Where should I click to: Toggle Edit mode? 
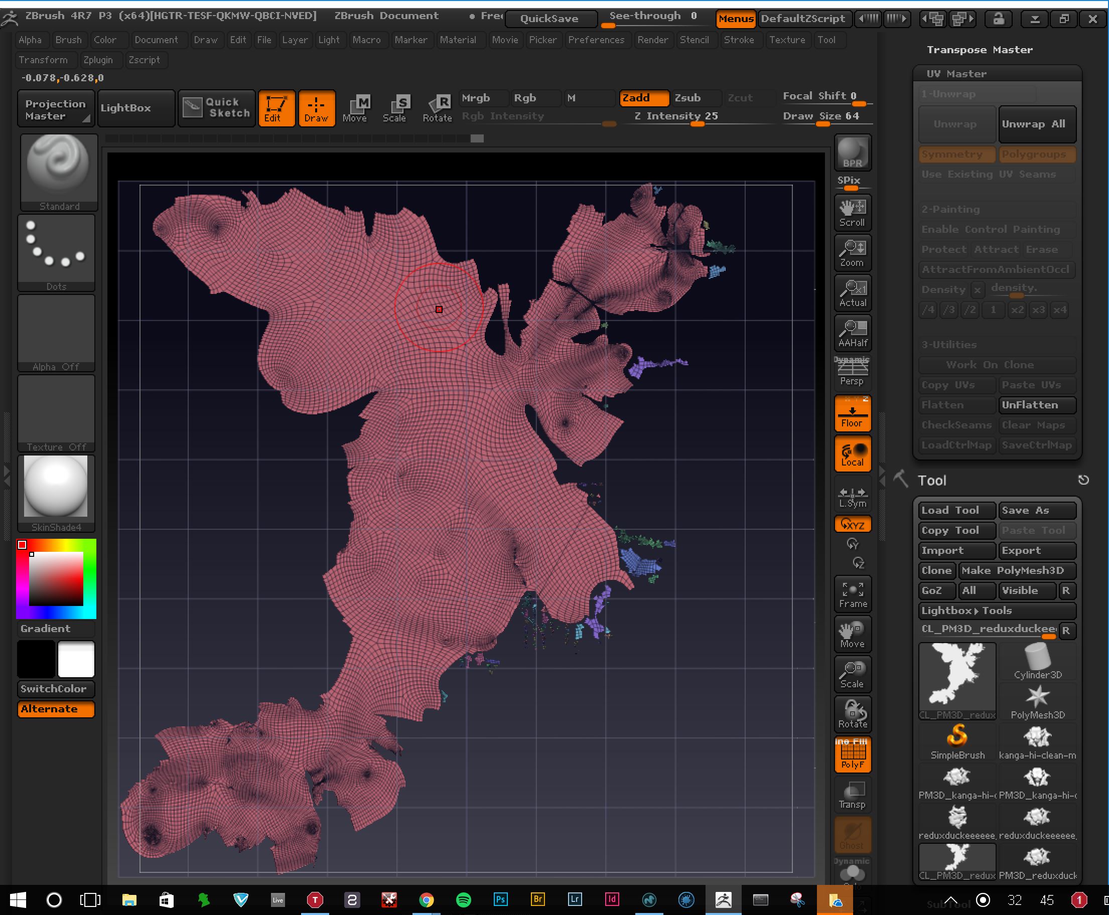276,108
